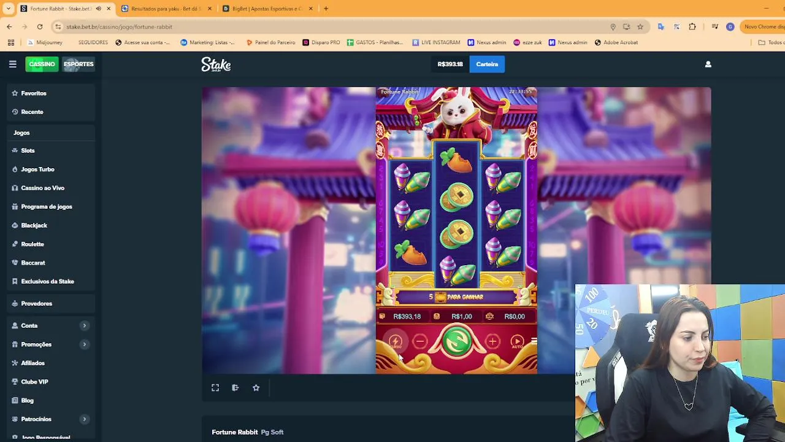Click the Stake logo

[x=216, y=64]
